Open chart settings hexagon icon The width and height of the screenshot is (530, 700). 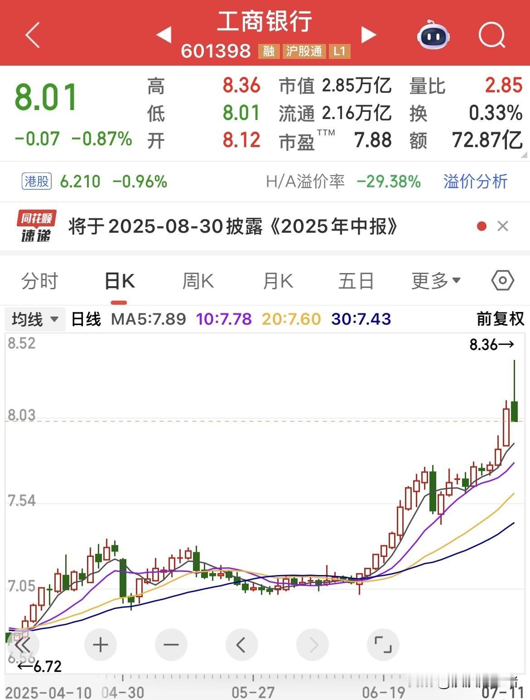pyautogui.click(x=502, y=281)
